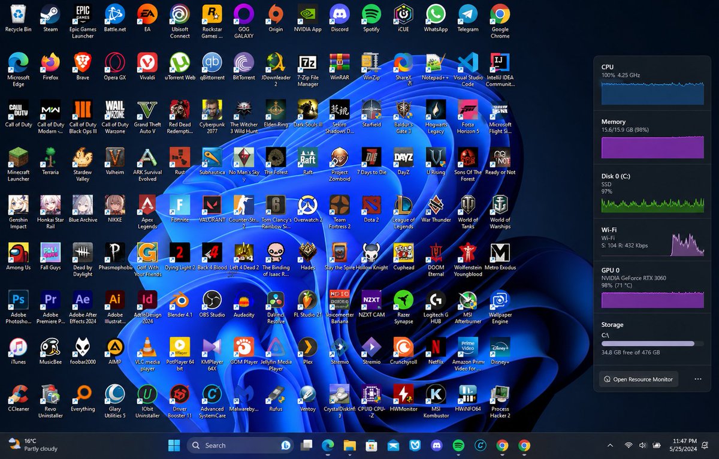Select the OBS Studio desktop icon
The height and width of the screenshot is (459, 719).
pos(212,303)
